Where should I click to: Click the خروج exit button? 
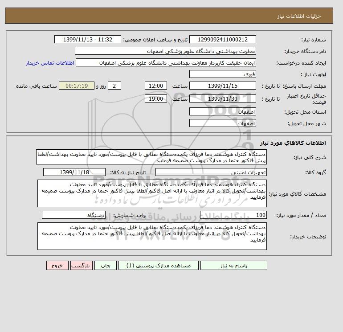[57, 266]
